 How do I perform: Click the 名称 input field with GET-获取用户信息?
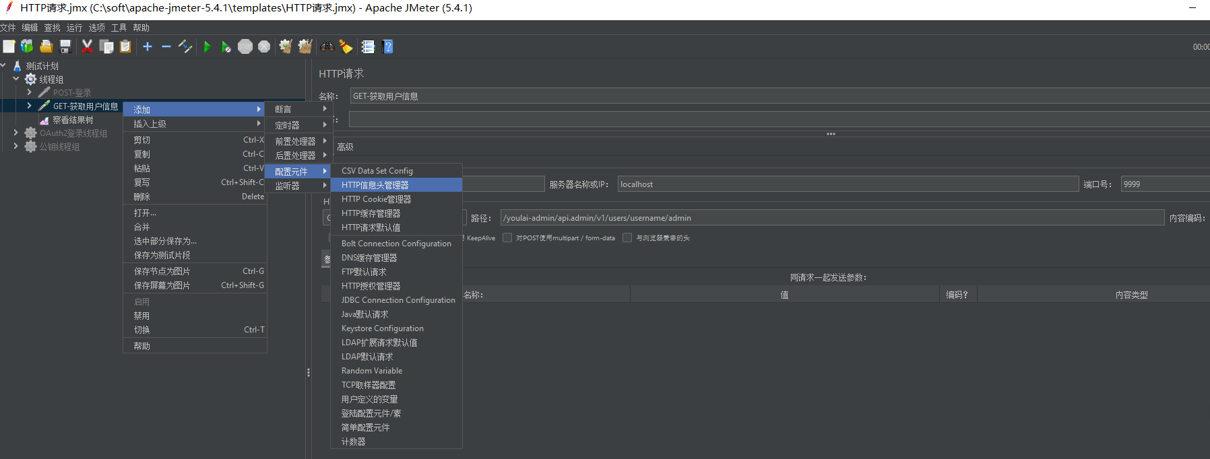click(779, 96)
